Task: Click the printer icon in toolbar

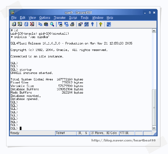Action: tap(72, 24)
